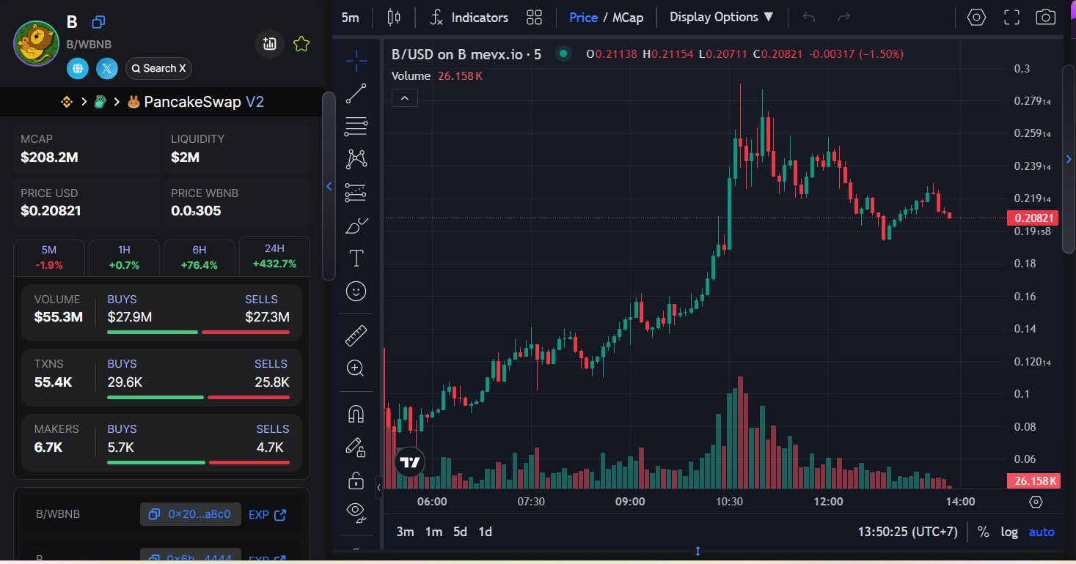This screenshot has width=1076, height=564.
Task: Select the Brush drawing tool
Action: click(x=356, y=226)
